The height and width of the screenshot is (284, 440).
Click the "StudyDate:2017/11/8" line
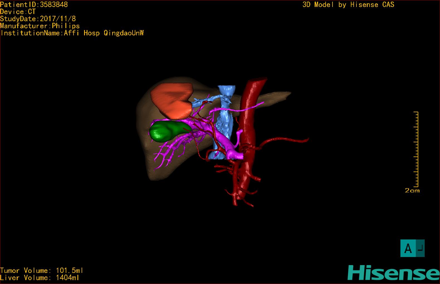click(38, 19)
